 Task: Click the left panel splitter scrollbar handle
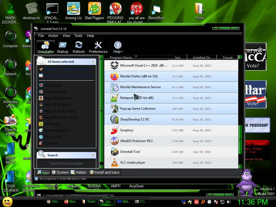[x=101, y=111]
